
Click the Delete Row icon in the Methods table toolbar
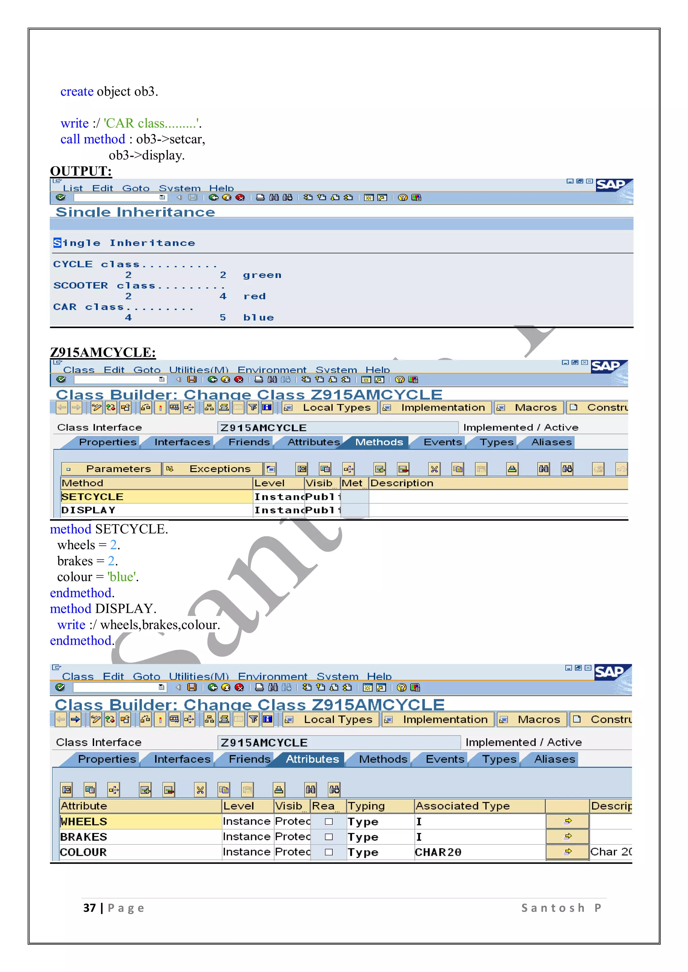403,469
